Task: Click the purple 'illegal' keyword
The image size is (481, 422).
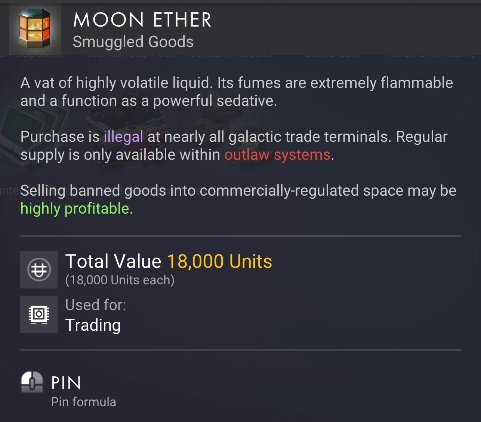Action: click(123, 137)
